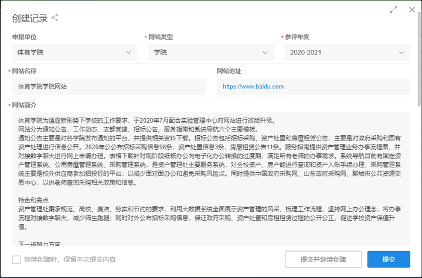Click the 参评年度 field label

[x=297, y=37]
